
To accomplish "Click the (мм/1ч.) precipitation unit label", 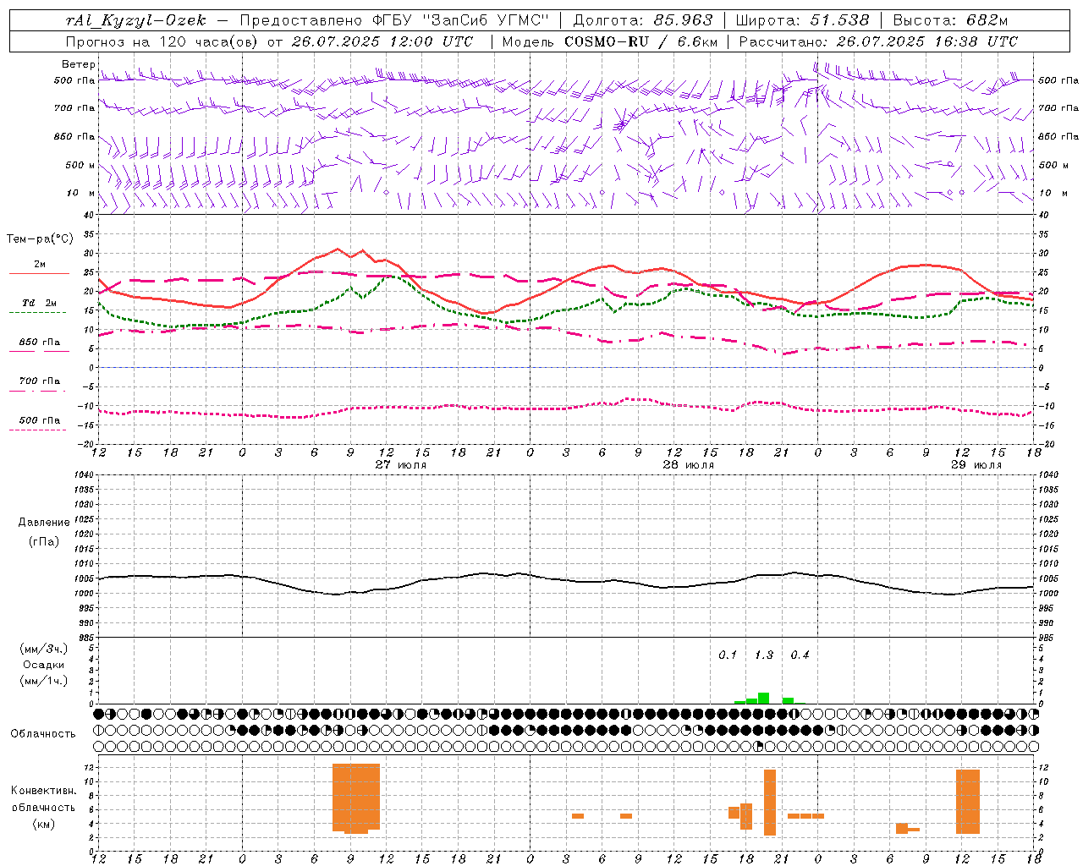I will [44, 681].
